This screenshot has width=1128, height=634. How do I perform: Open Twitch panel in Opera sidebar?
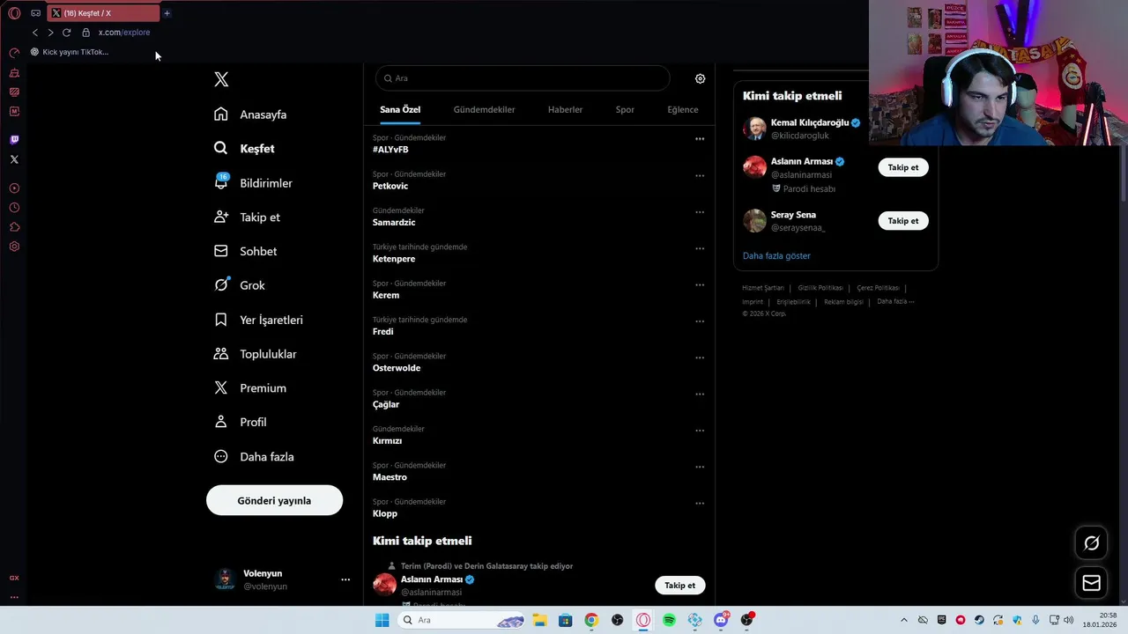(14, 139)
